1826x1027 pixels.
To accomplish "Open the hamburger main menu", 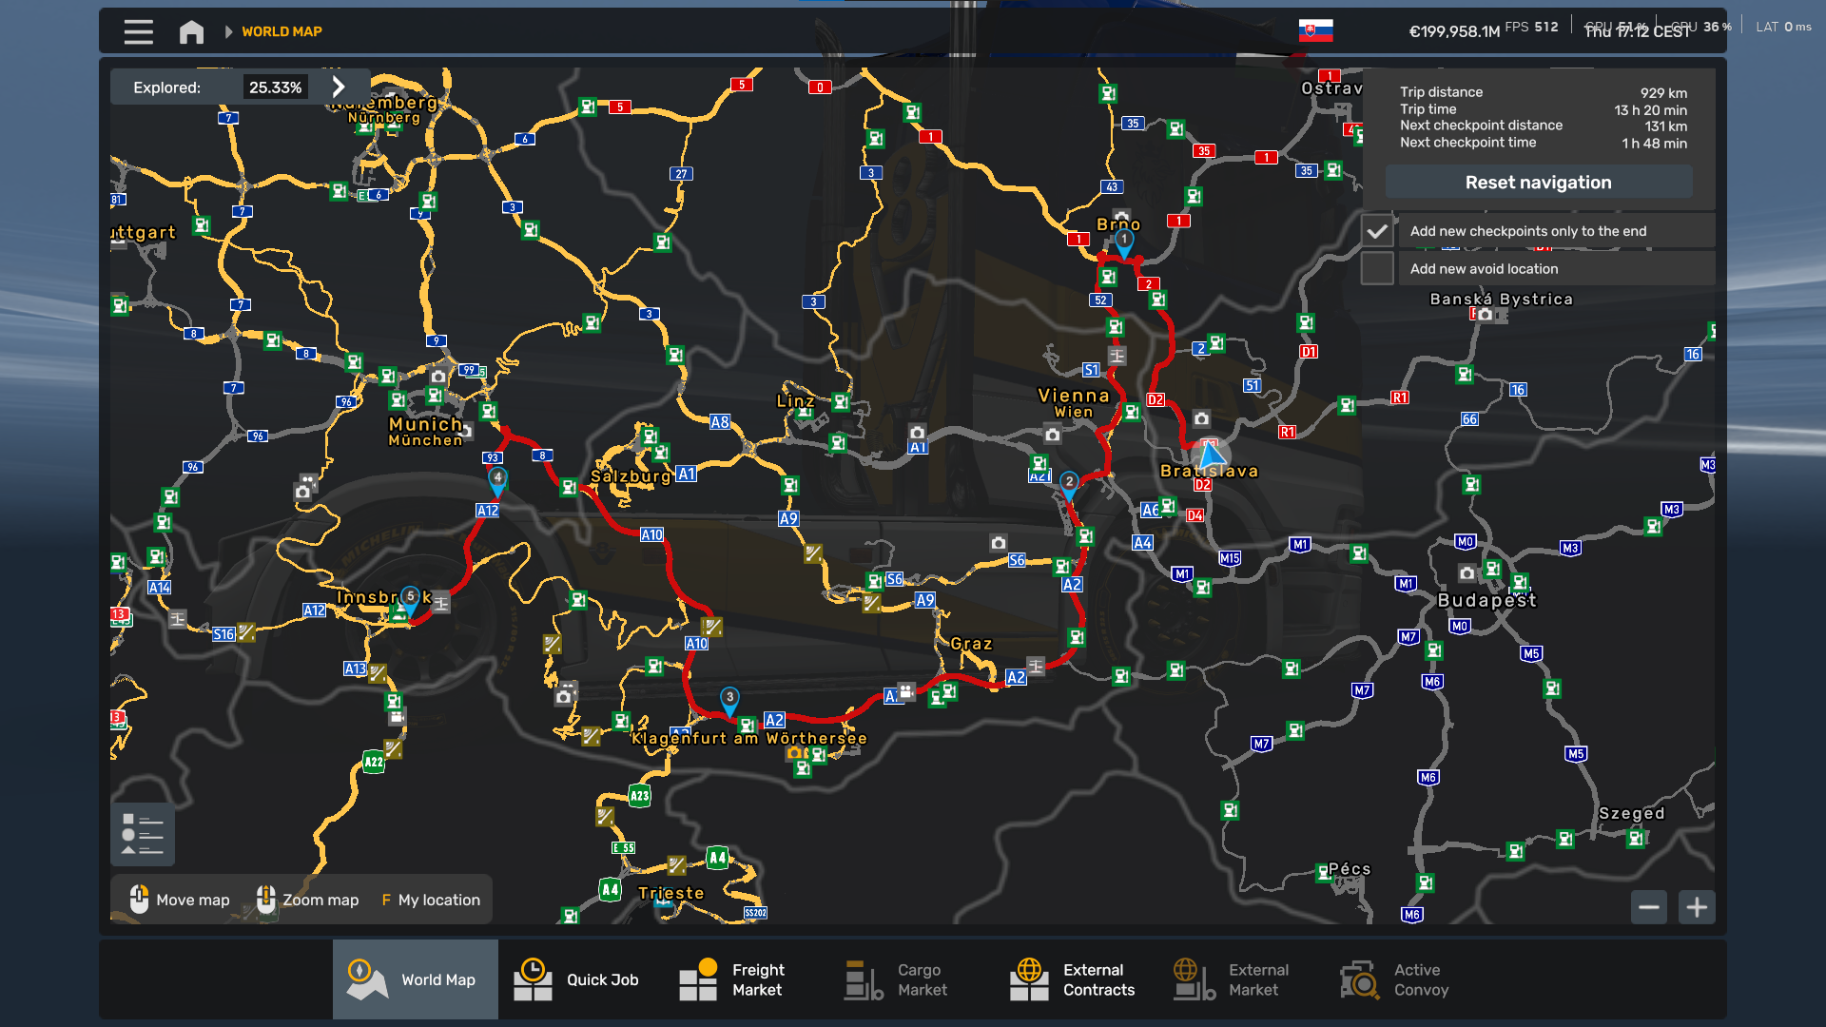I will tap(138, 31).
